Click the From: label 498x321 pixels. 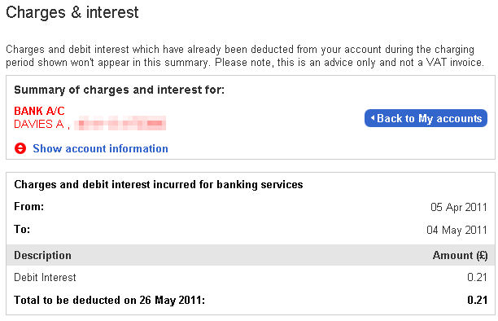(29, 206)
